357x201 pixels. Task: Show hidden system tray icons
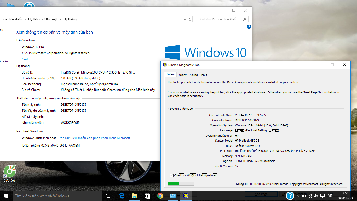pos(297,196)
